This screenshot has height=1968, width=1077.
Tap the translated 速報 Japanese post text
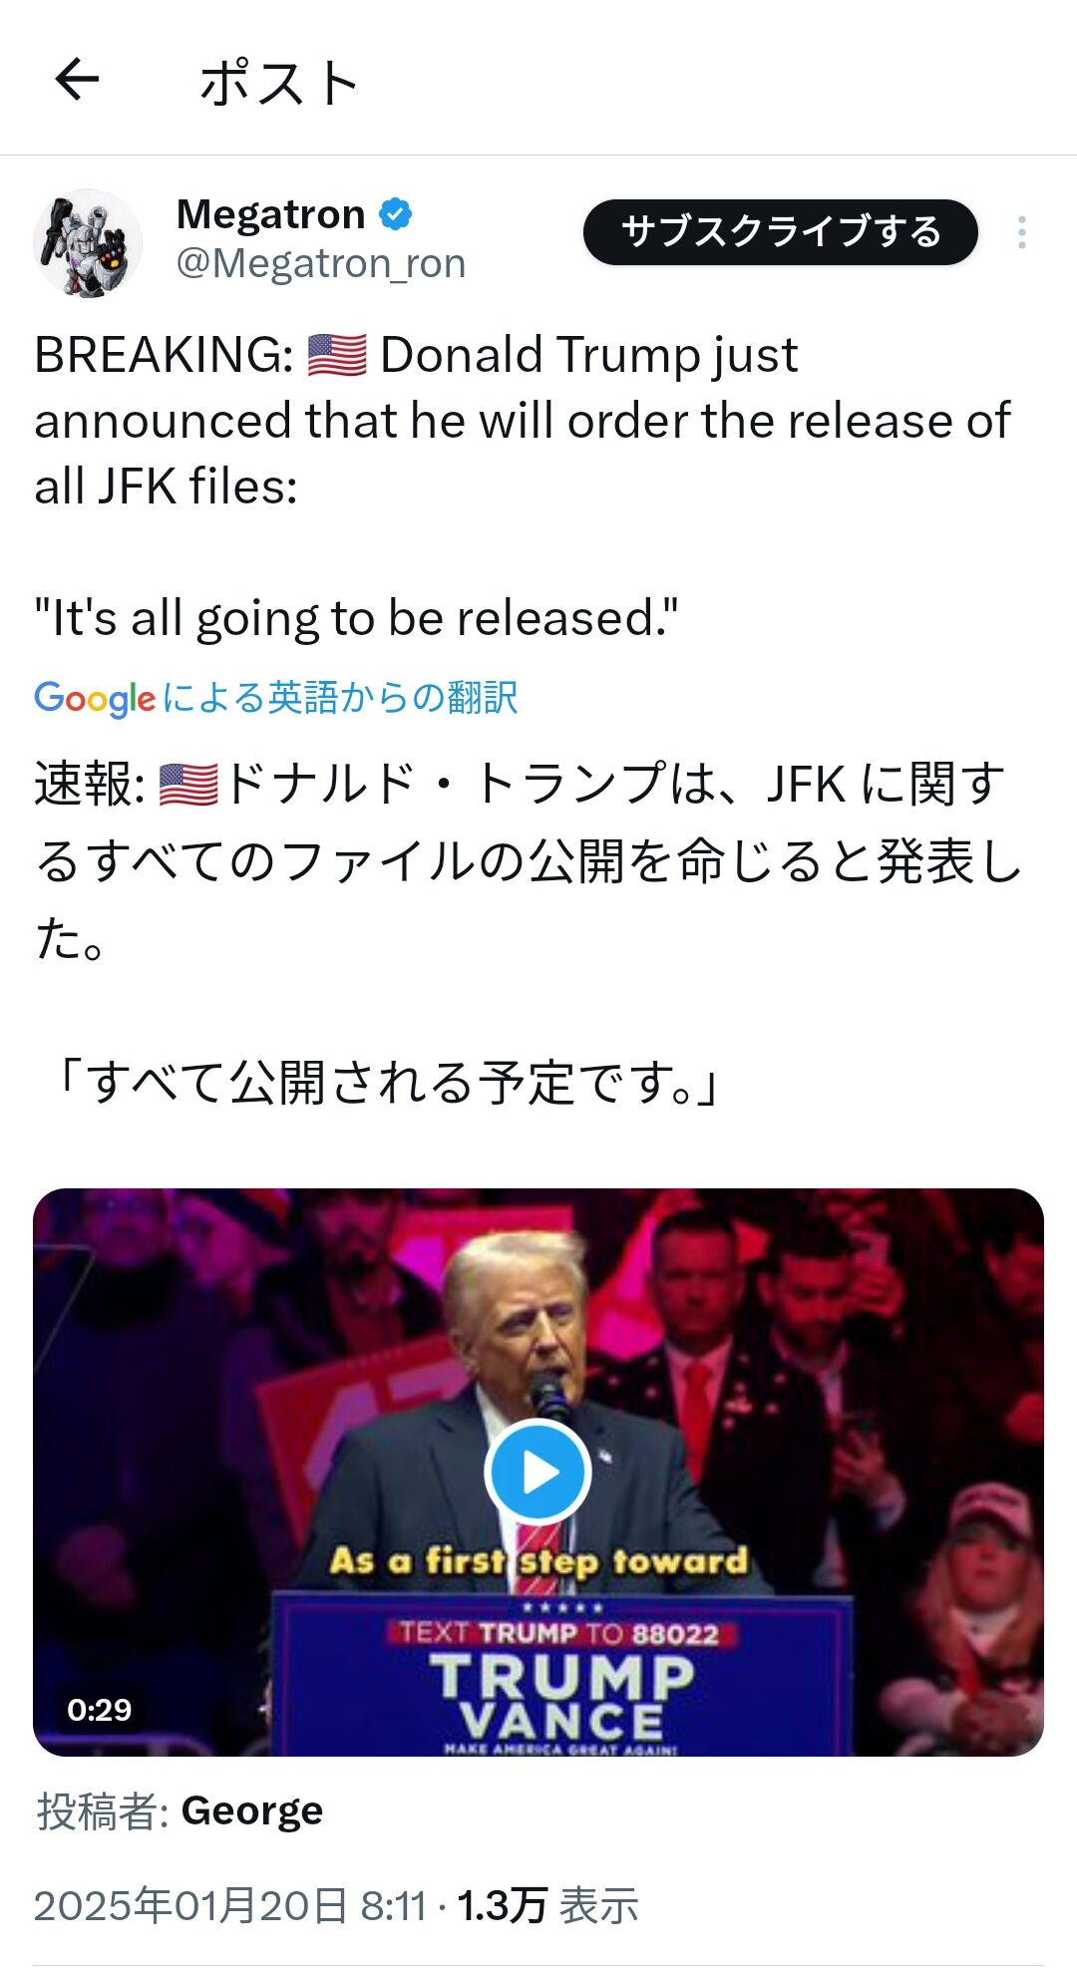[529, 934]
